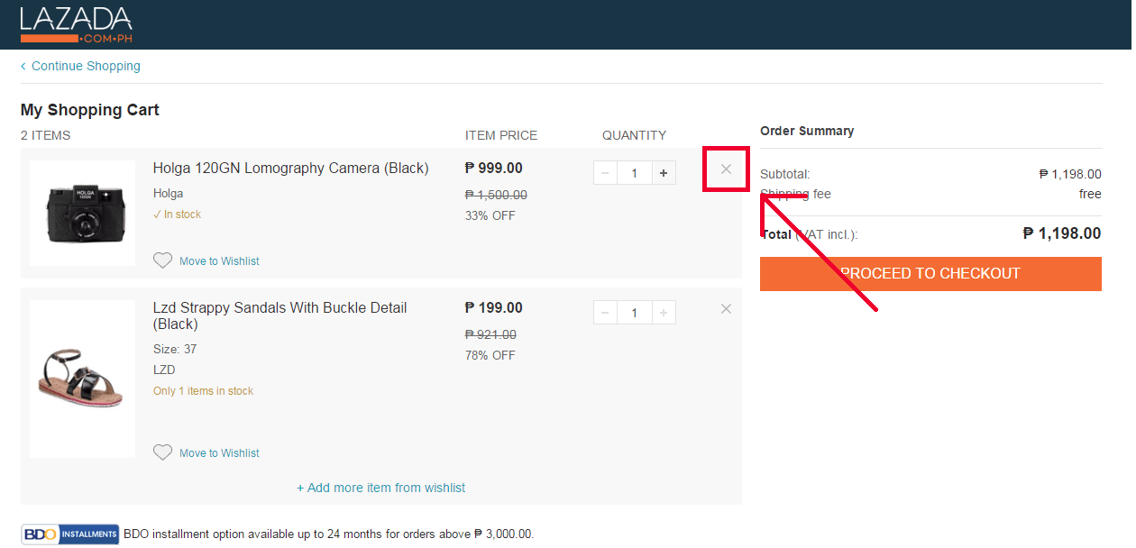Image resolution: width=1136 pixels, height=548 pixels.
Task: Proceed to Checkout
Action: click(x=930, y=274)
